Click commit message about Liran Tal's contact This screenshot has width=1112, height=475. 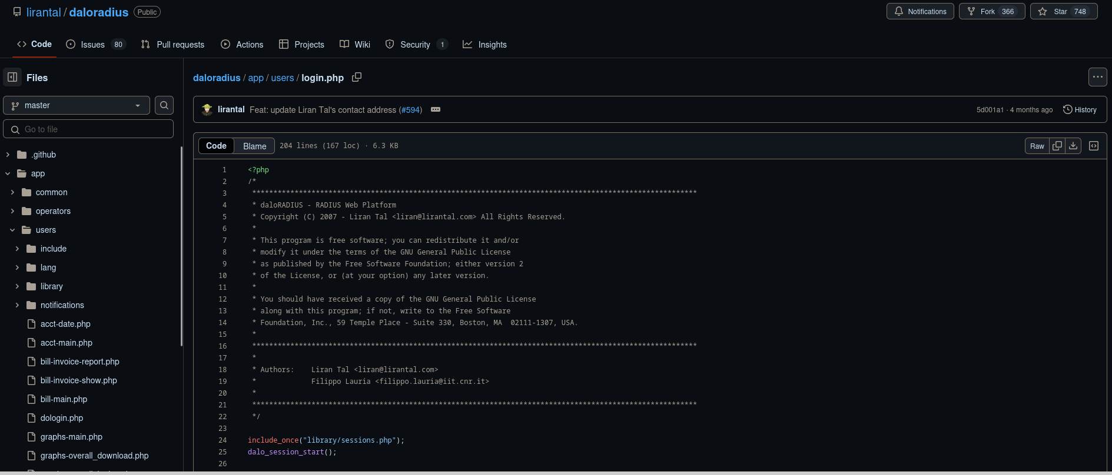pos(323,110)
